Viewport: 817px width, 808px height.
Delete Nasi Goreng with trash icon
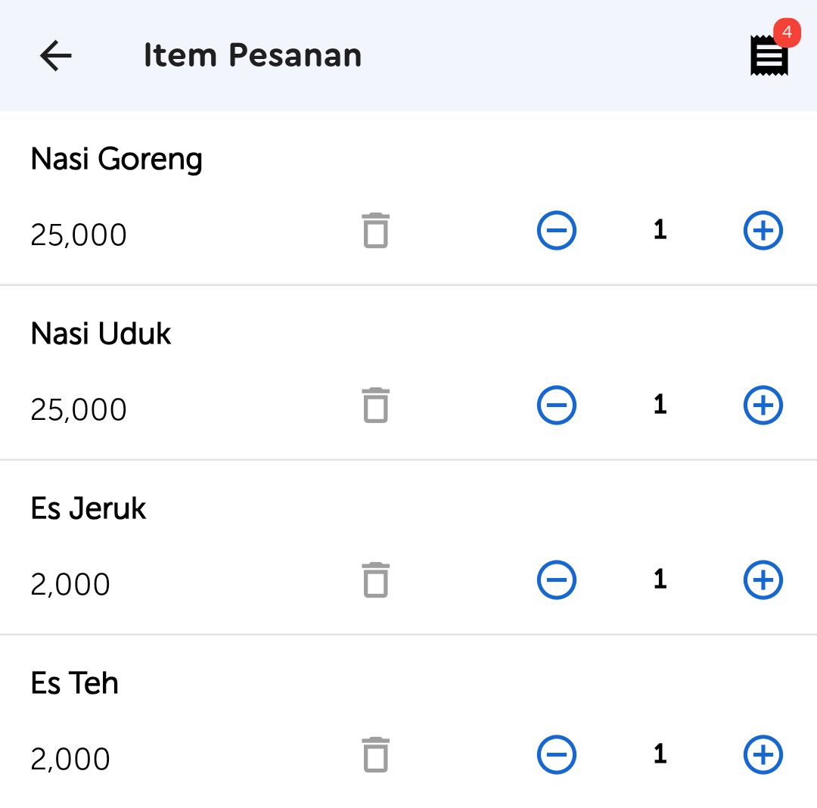tap(375, 230)
